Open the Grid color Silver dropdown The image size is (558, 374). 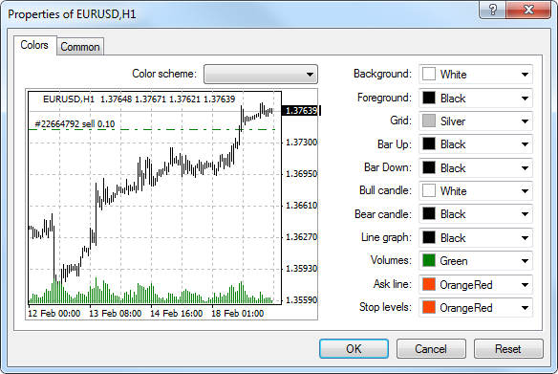click(x=476, y=121)
